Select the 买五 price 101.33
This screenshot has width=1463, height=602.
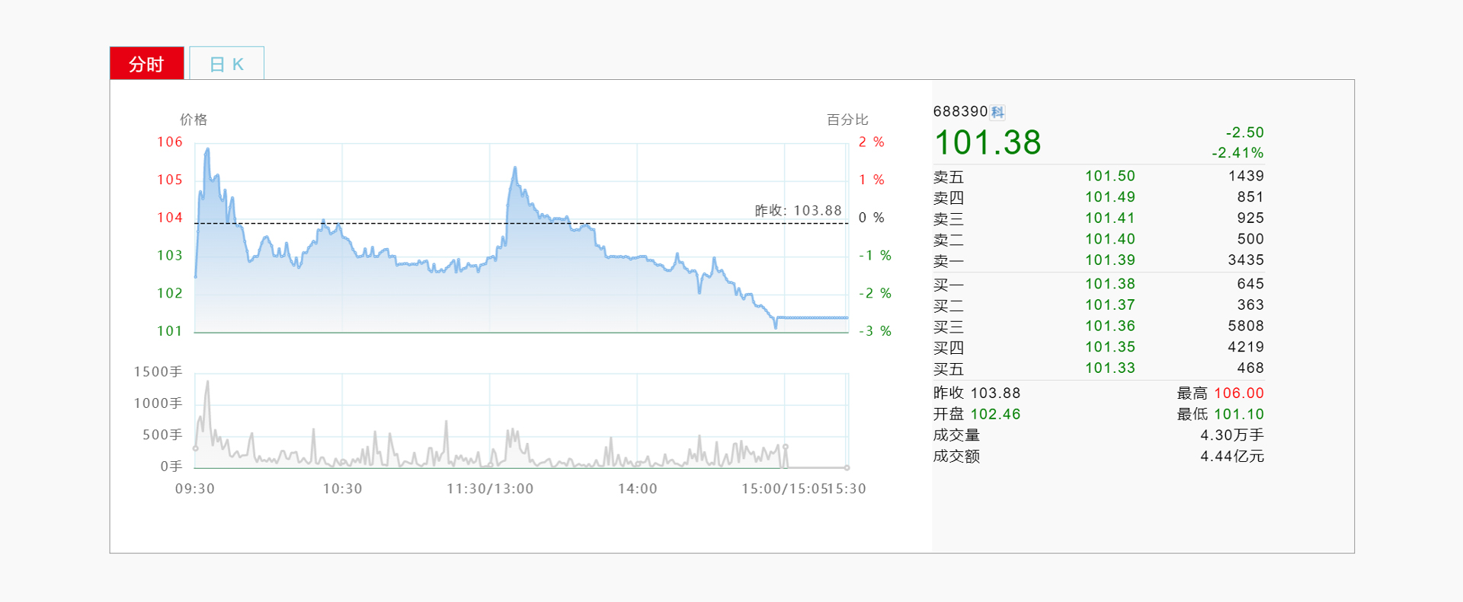(1110, 368)
